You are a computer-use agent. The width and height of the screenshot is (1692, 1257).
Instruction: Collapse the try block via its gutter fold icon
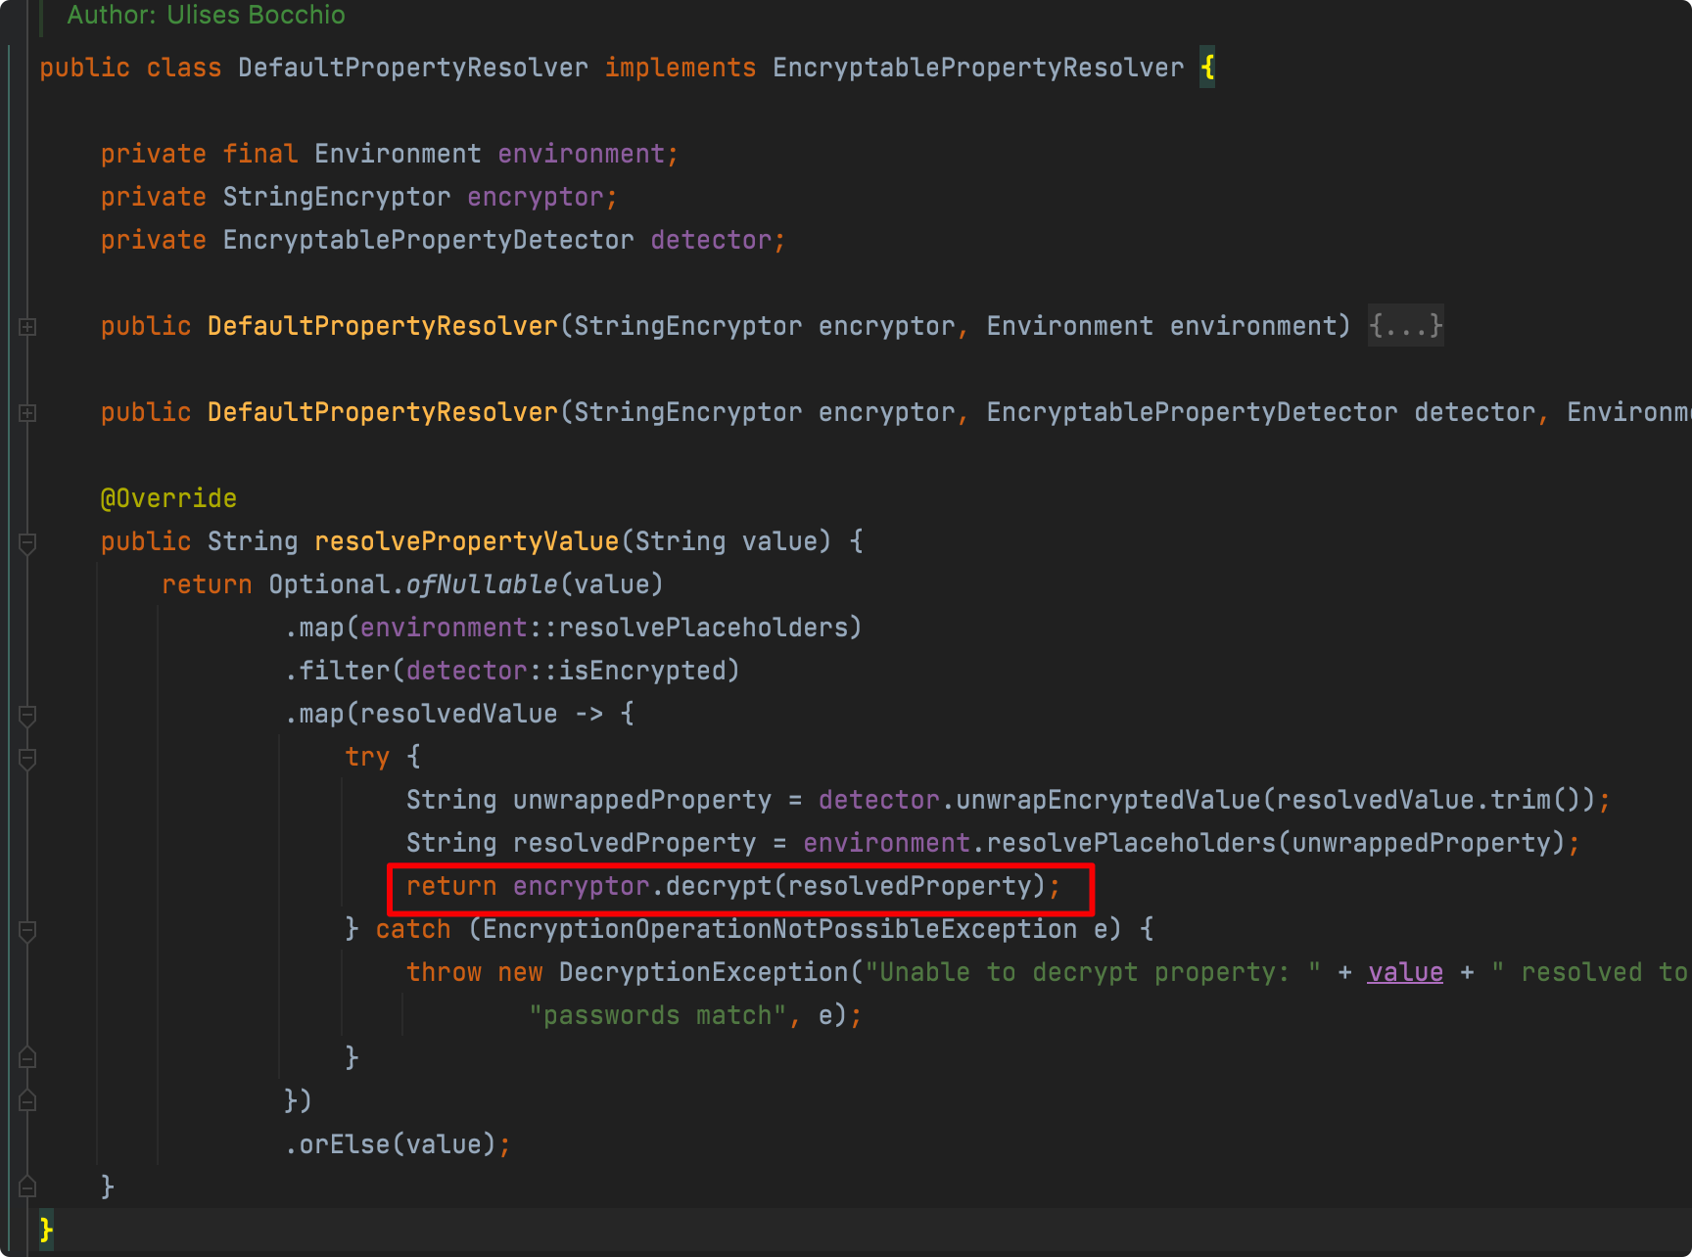pos(26,759)
